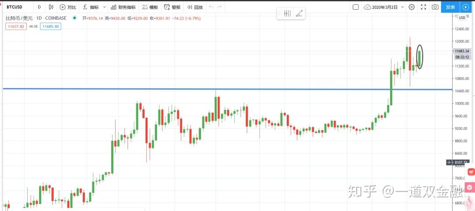Toggle the green market status dot

74,18
